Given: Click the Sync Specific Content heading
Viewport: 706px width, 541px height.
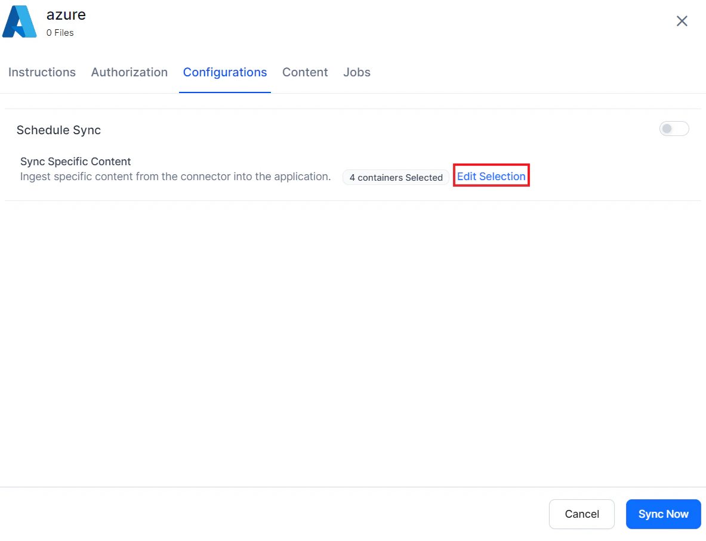Looking at the screenshot, I should pos(75,162).
